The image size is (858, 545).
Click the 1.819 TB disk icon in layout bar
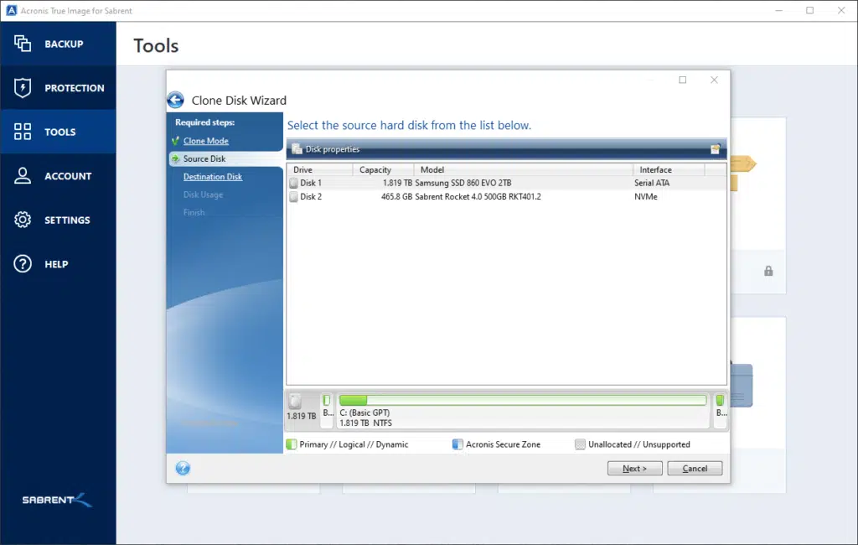coord(295,401)
